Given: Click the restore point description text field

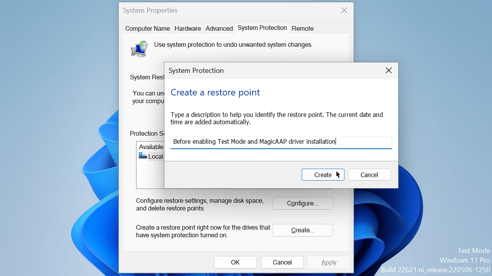Looking at the screenshot, I should pos(281,142).
